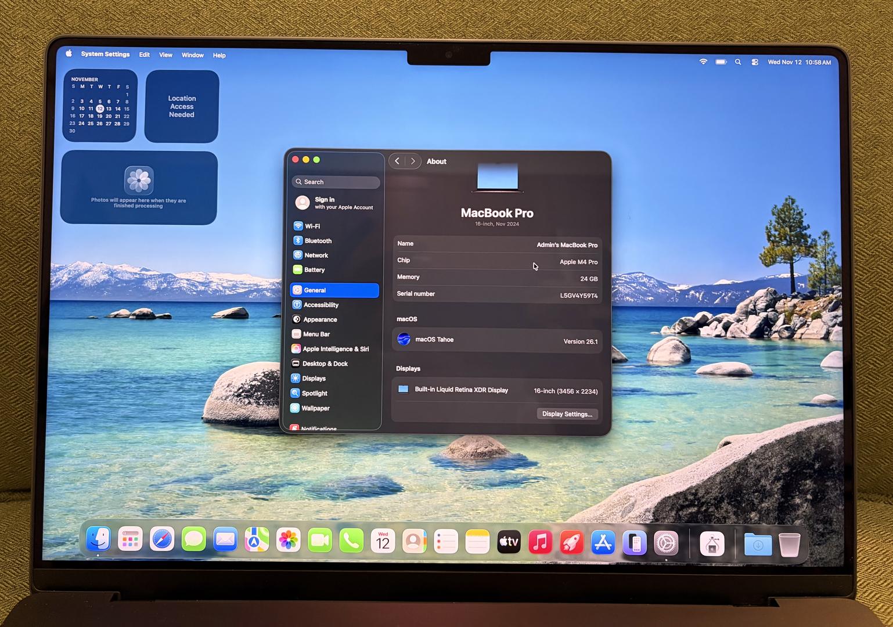Click the Wi-Fi status menu bar icon

point(703,62)
